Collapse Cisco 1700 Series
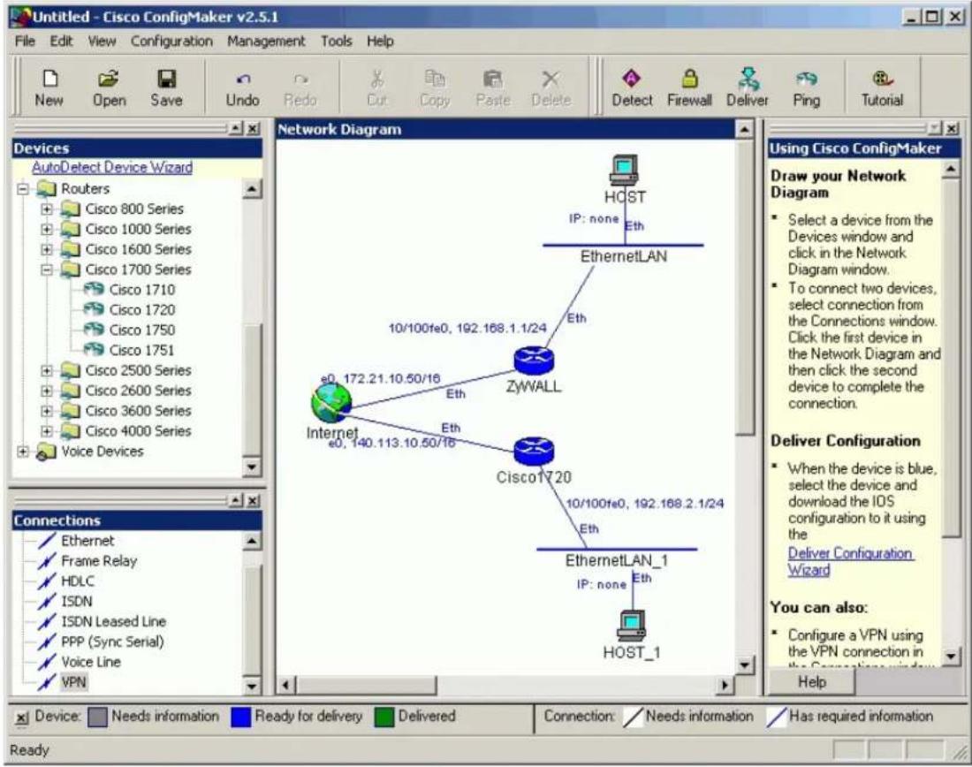Image resolution: width=972 pixels, height=767 pixels. (x=47, y=270)
